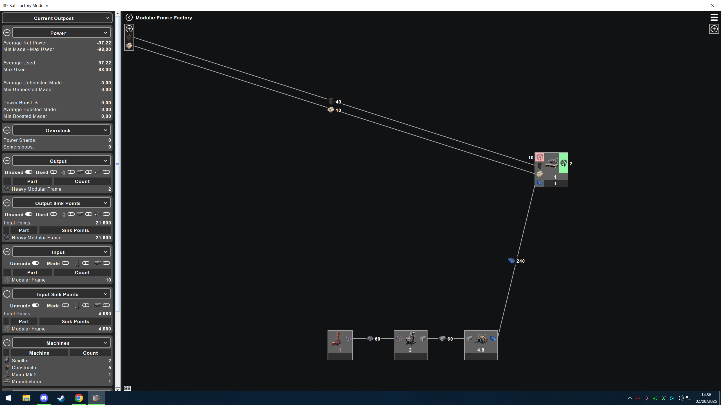Sort Output table by Part column header
This screenshot has height=405, width=721.
[32, 181]
